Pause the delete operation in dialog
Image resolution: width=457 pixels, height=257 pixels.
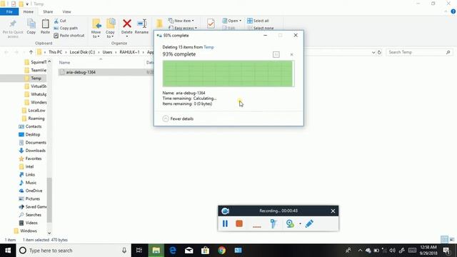coord(276,54)
